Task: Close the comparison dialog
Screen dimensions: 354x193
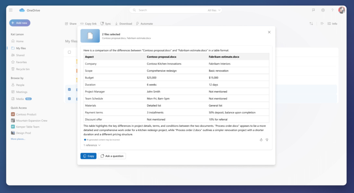Action: (x=269, y=32)
